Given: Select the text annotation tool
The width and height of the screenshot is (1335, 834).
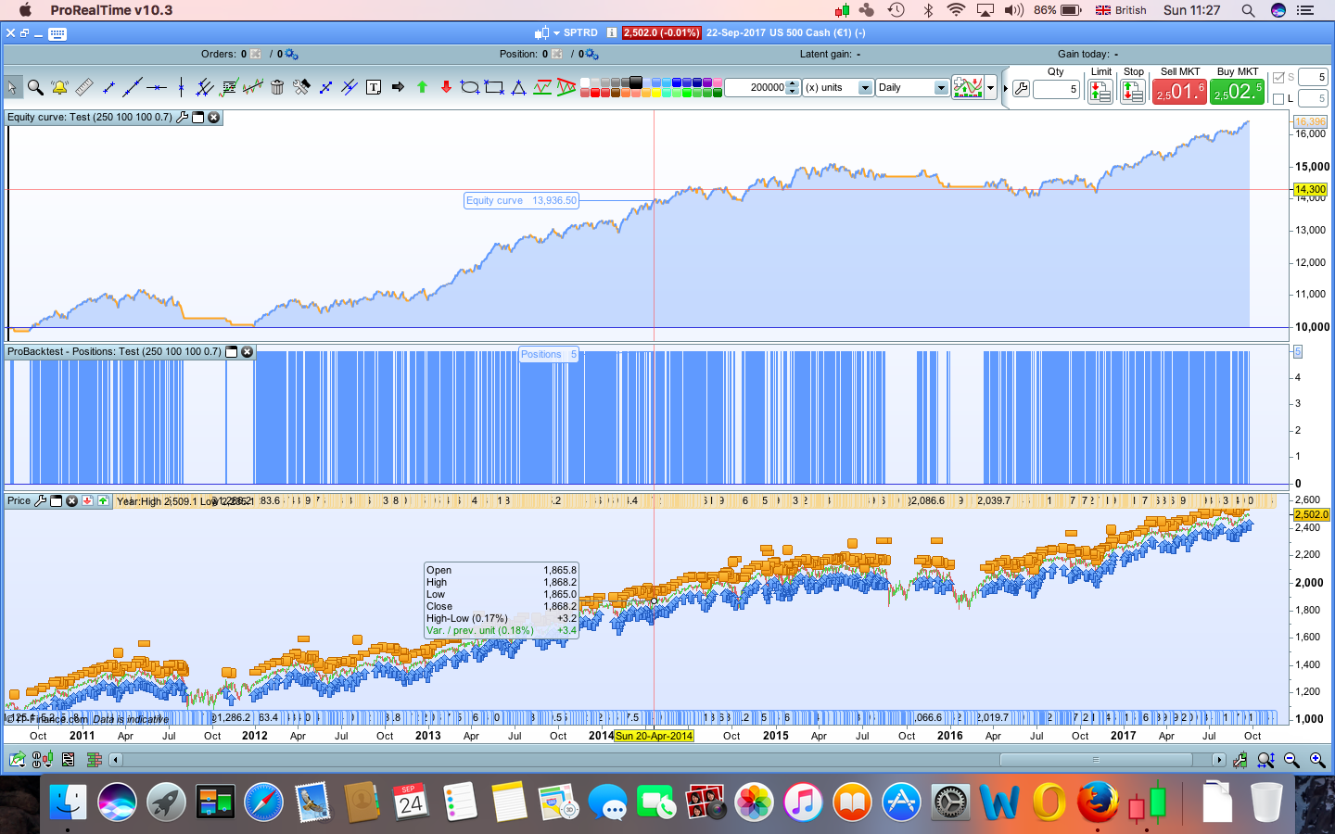Looking at the screenshot, I should pos(374,87).
